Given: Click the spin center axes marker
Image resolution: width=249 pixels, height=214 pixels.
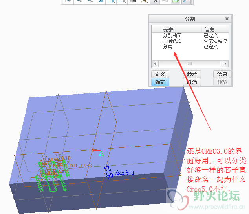Looking at the screenshot, I should (99, 153).
